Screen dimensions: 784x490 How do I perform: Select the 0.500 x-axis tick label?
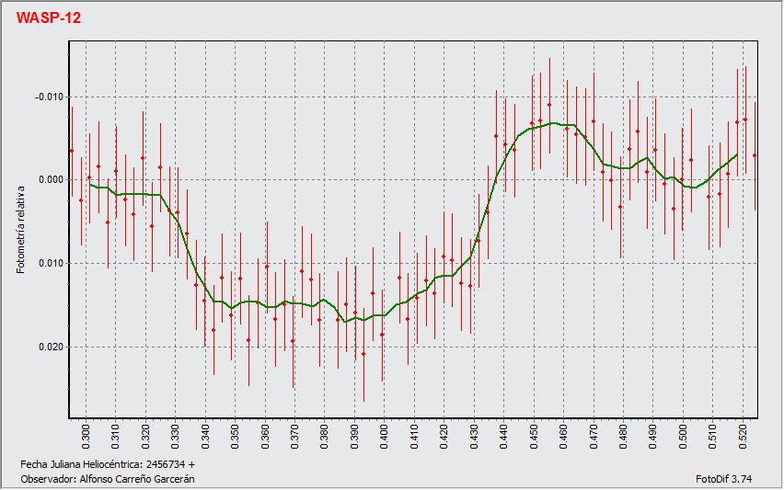[x=684, y=435]
